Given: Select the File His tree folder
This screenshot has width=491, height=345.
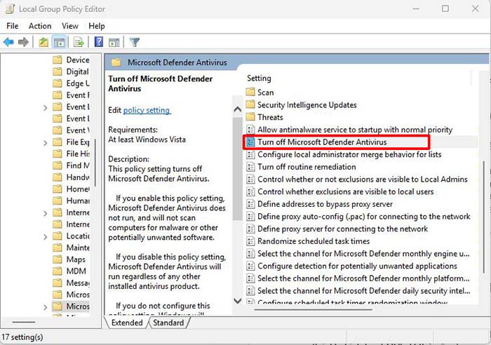Looking at the screenshot, I should [71, 154].
